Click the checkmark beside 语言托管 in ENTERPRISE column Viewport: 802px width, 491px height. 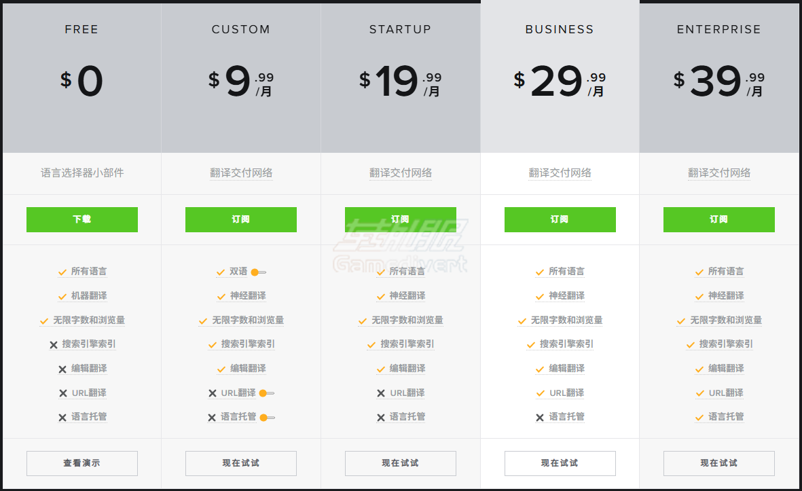tap(699, 417)
